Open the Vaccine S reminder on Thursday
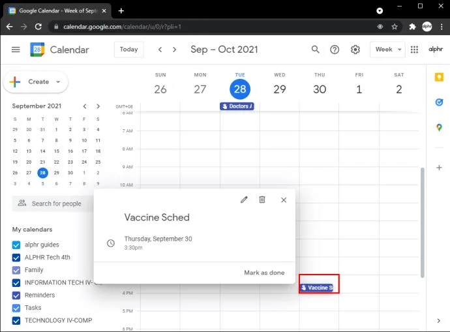 coord(317,288)
